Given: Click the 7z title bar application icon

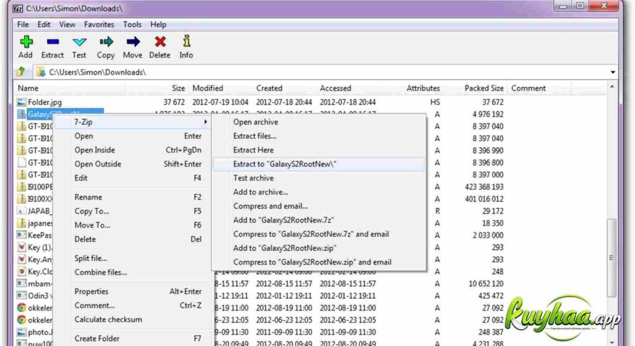Looking at the screenshot, I should (x=18, y=9).
